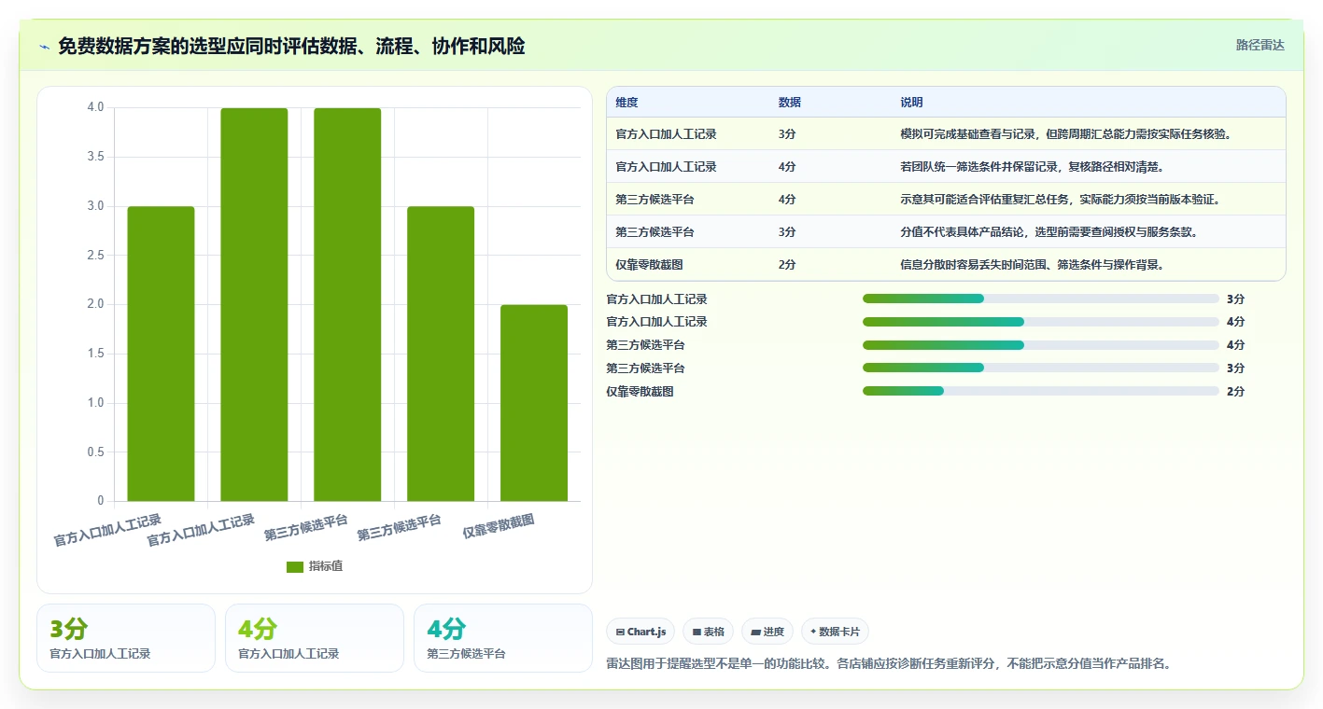This screenshot has width=1323, height=709.
Task: Click the 第三方候选平台 progress bar rated 3分
Action: [x=1041, y=368]
